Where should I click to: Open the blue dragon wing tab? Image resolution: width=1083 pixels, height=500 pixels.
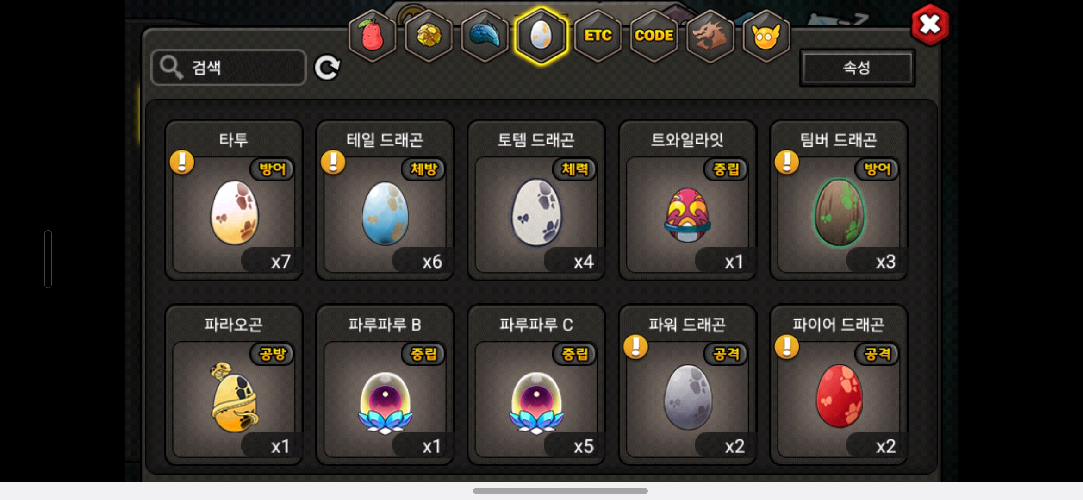[485, 36]
